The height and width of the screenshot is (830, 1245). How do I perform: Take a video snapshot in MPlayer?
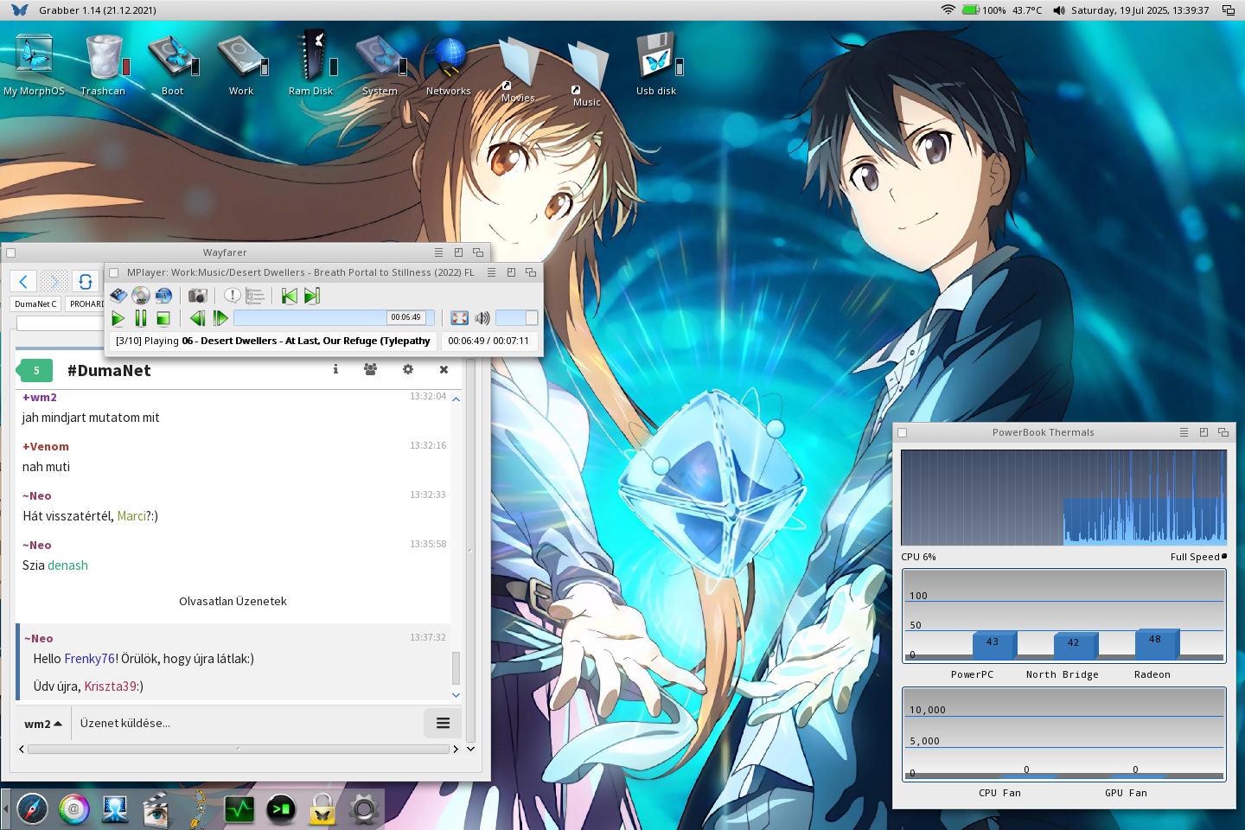pos(197,295)
